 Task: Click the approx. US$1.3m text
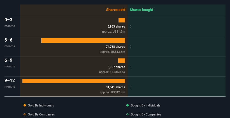[x=113, y=32]
